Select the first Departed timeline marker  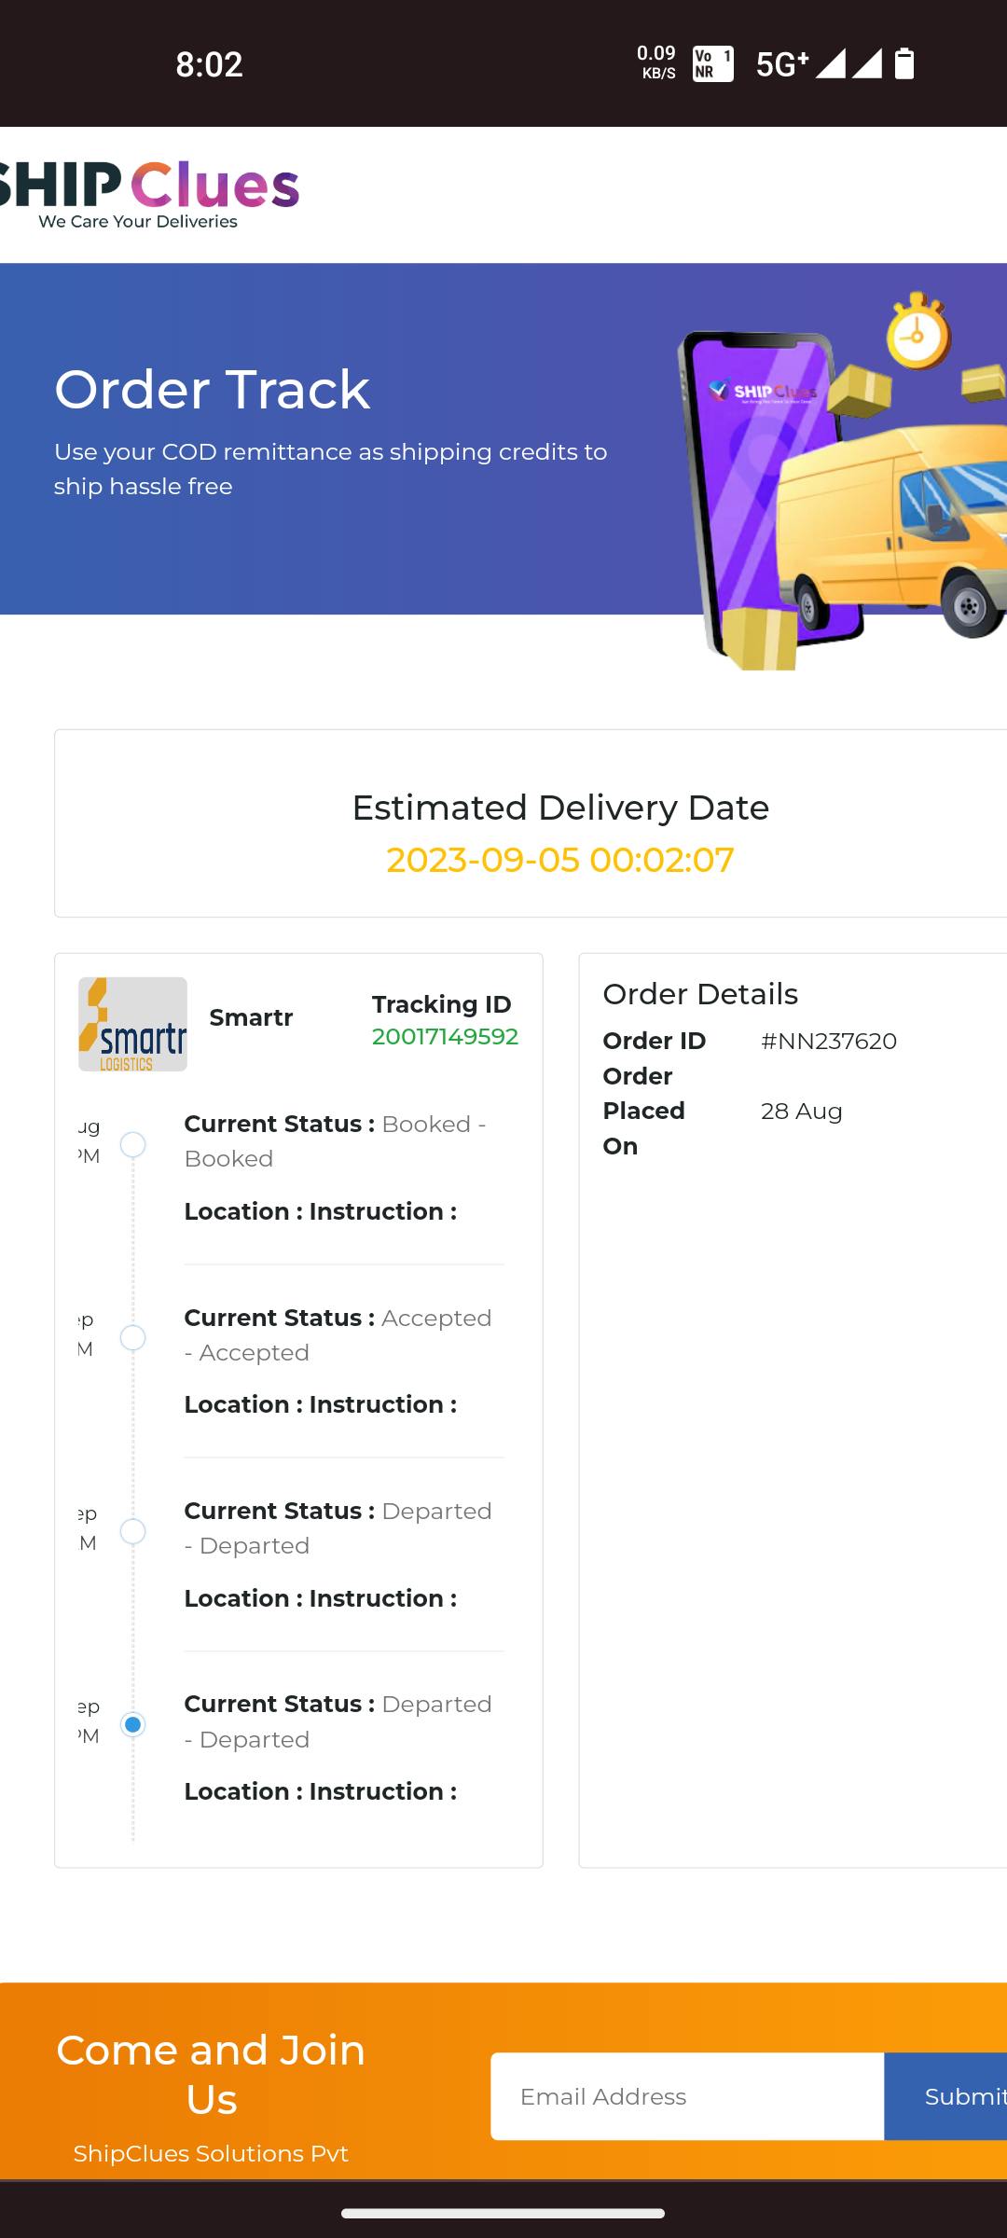pos(133,1531)
